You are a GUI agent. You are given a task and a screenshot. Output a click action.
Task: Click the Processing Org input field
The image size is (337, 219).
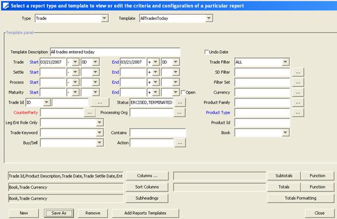[152, 112]
